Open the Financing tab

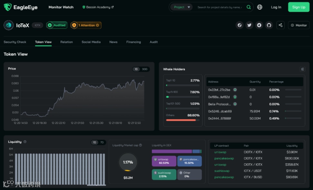tap(134, 42)
